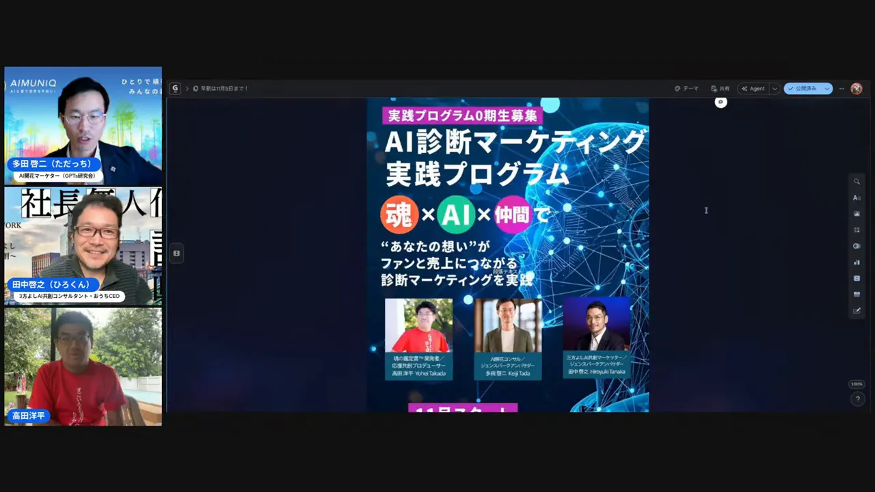Open the search tool in the right sidebar
This screenshot has height=492, width=875.
pyautogui.click(x=857, y=181)
